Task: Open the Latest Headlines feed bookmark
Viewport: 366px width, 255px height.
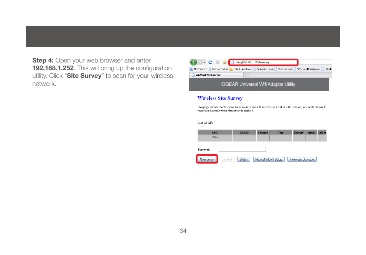Action: 240,69
